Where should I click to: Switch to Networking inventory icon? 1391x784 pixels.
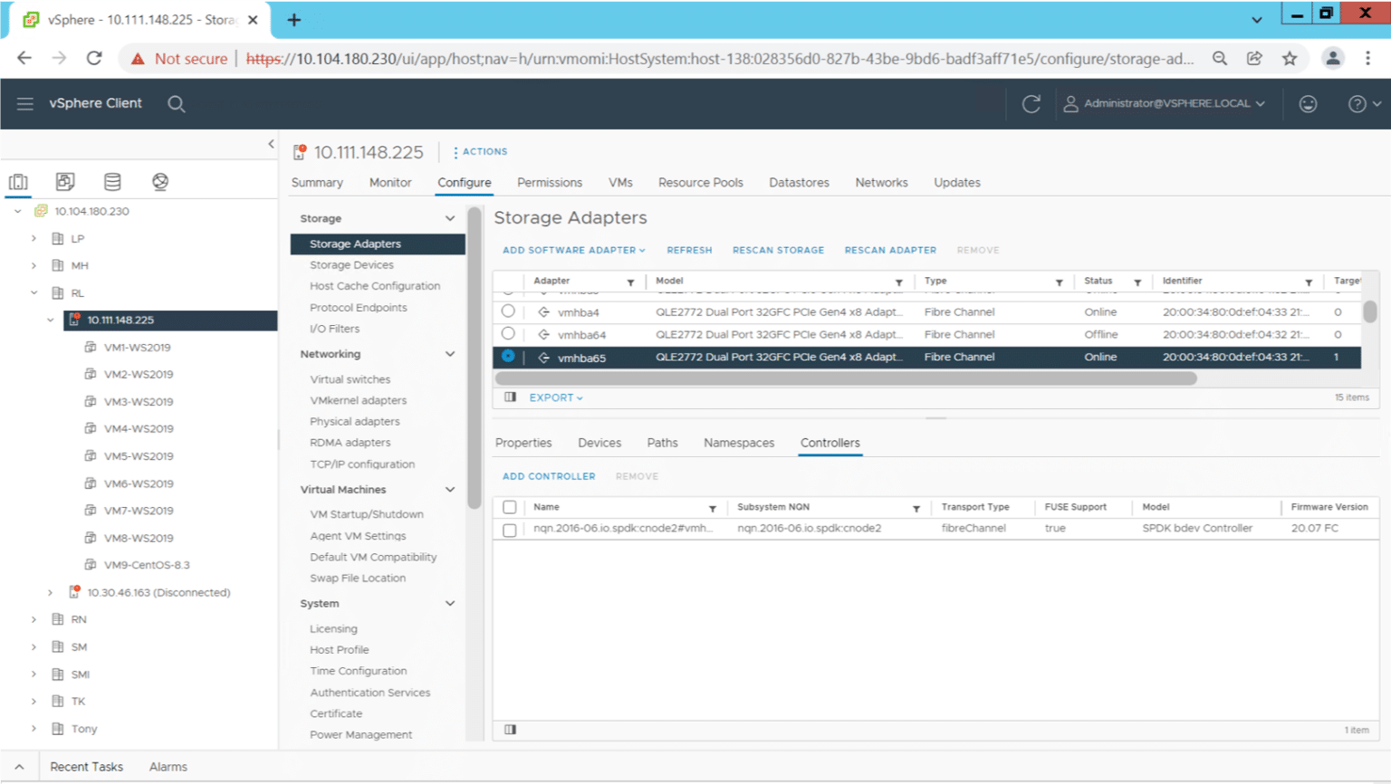[160, 182]
